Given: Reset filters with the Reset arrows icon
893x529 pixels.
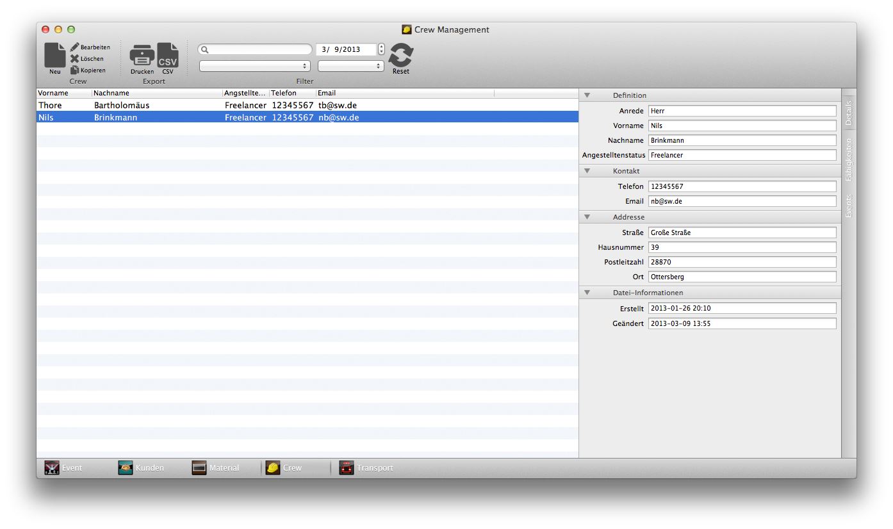Looking at the screenshot, I should pos(401,56).
